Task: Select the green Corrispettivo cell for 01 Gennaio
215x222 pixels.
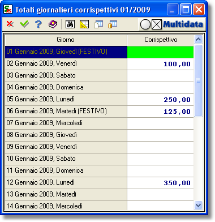Action: (161, 52)
